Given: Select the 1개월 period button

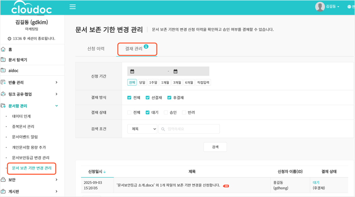Looking at the screenshot, I should 165,83.
